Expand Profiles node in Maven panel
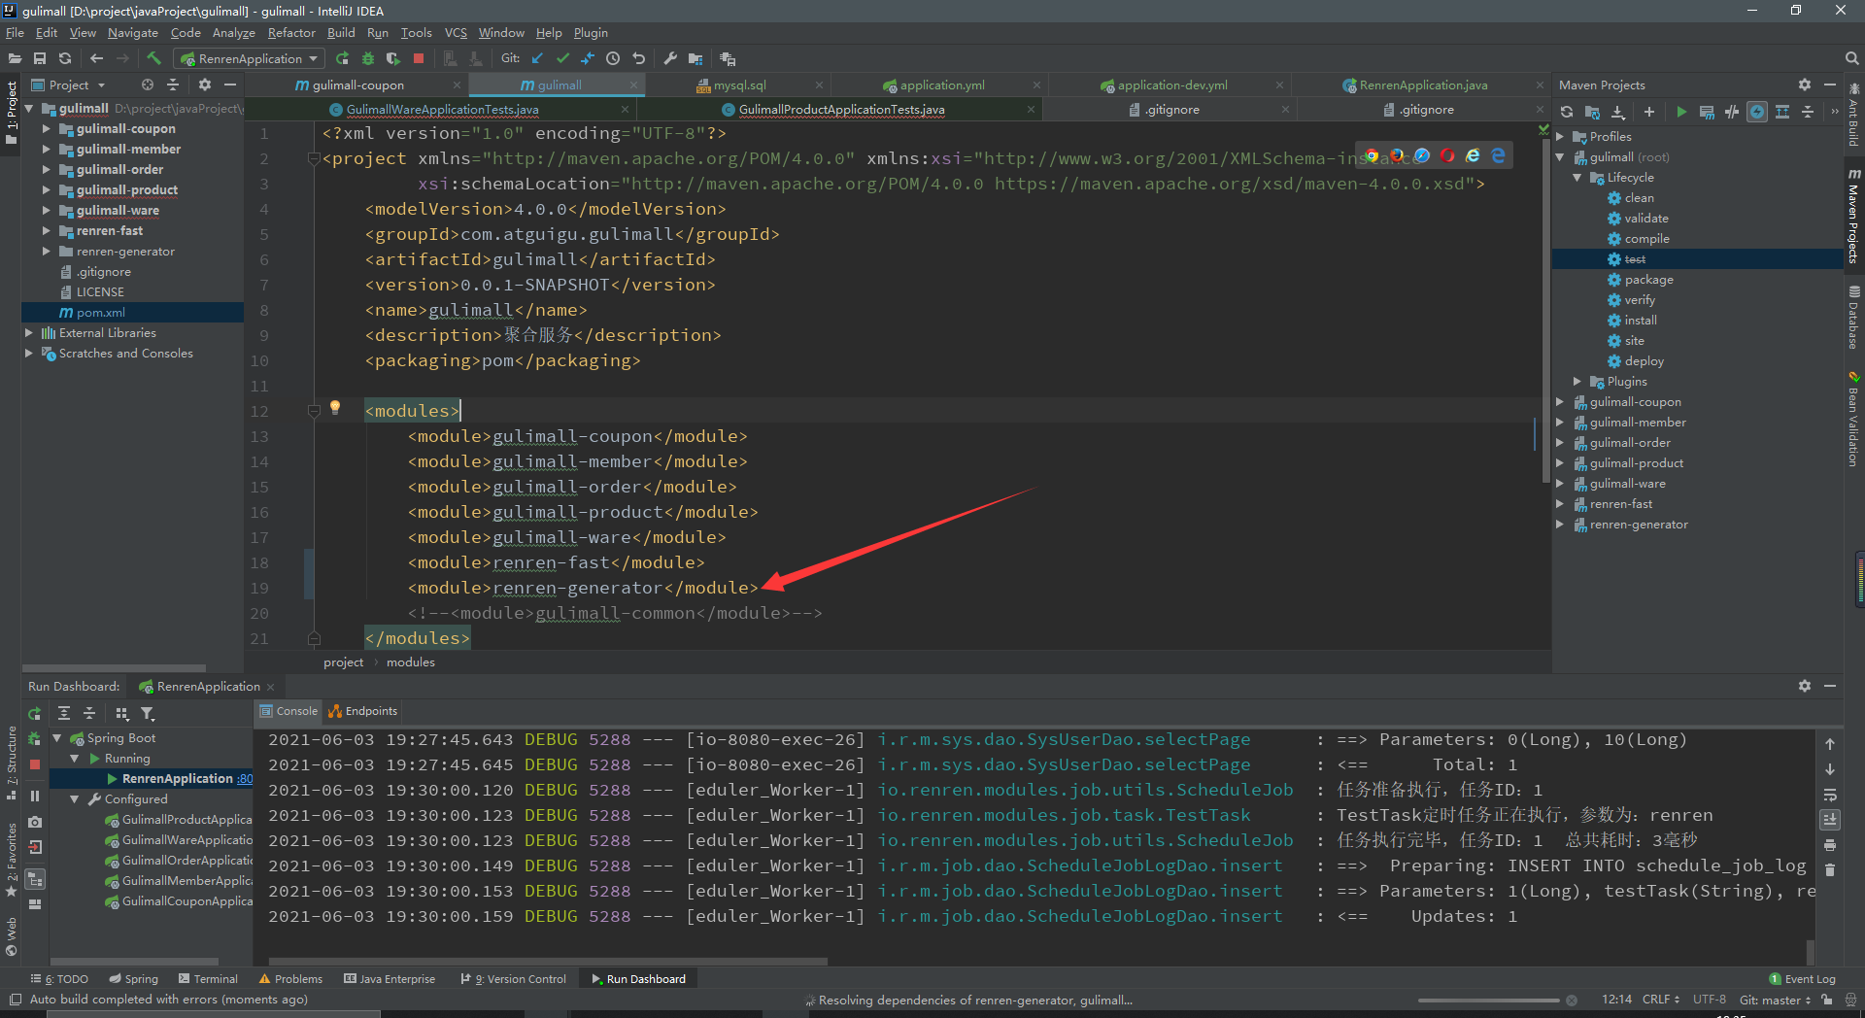Image resolution: width=1865 pixels, height=1018 pixels. (x=1560, y=136)
